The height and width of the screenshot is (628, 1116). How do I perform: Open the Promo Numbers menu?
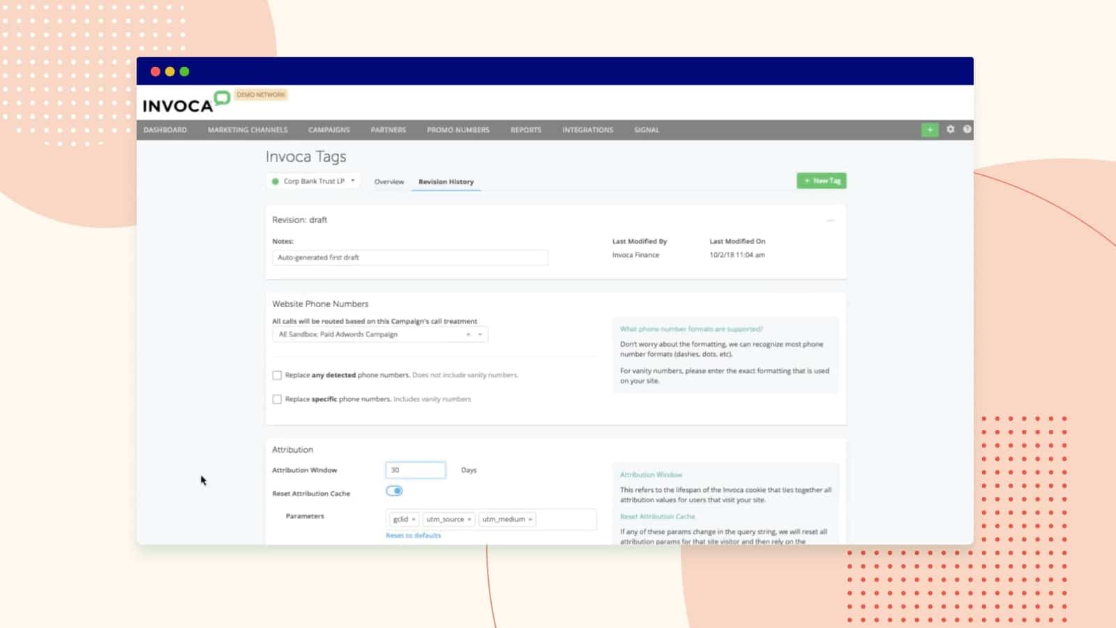458,130
